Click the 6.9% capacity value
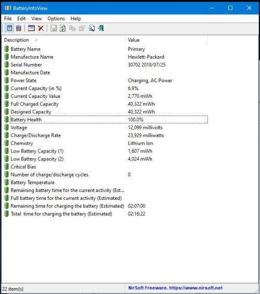The width and height of the screenshot is (260, 294). tap(133, 88)
